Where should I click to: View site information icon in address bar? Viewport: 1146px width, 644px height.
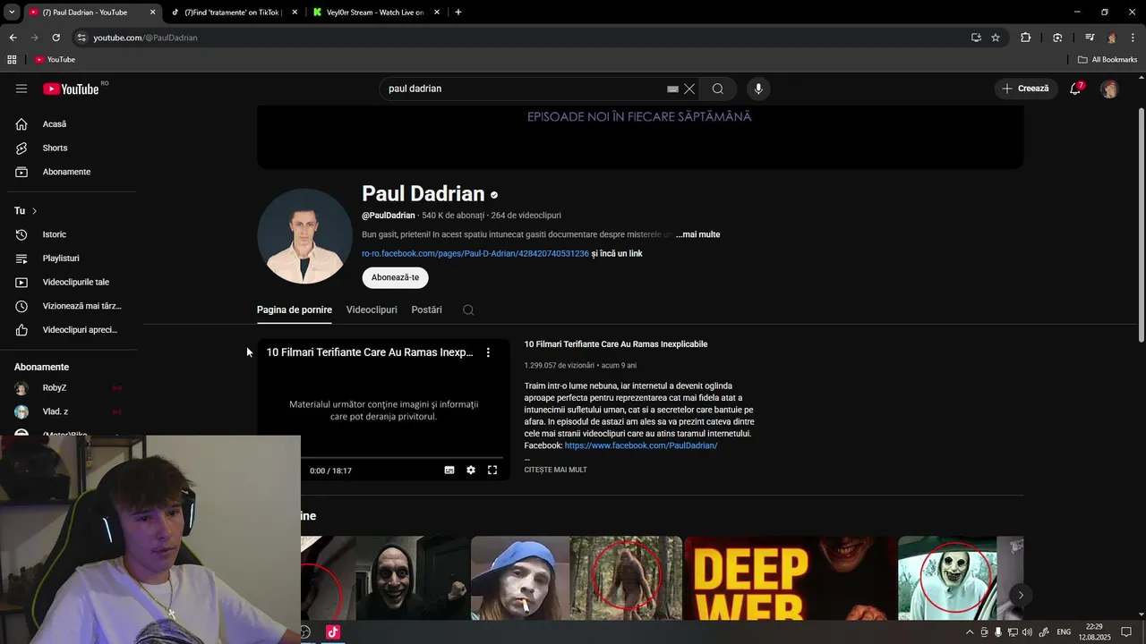click(x=81, y=38)
